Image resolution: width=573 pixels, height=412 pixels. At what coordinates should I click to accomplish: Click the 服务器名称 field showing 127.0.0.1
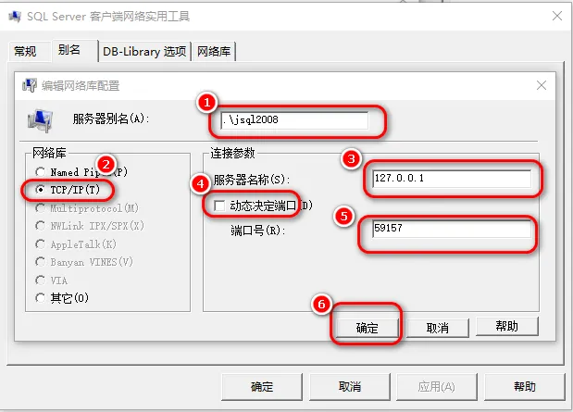pos(452,179)
